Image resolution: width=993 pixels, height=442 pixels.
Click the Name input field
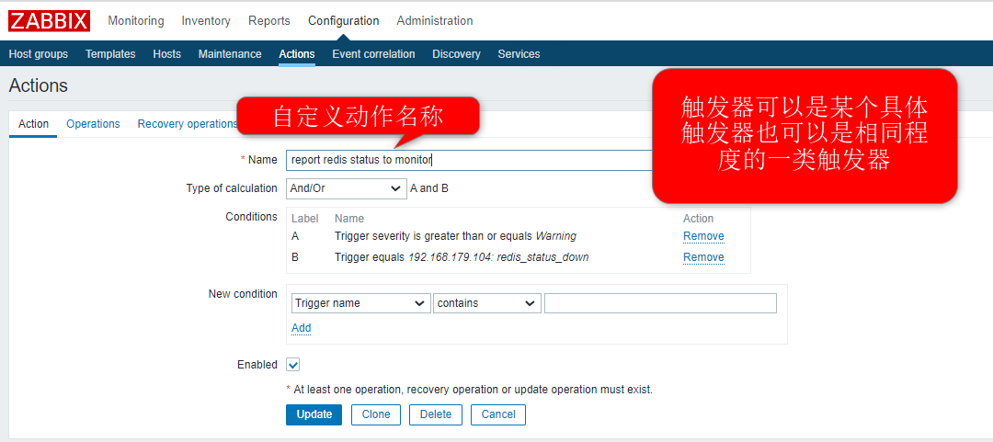469,160
